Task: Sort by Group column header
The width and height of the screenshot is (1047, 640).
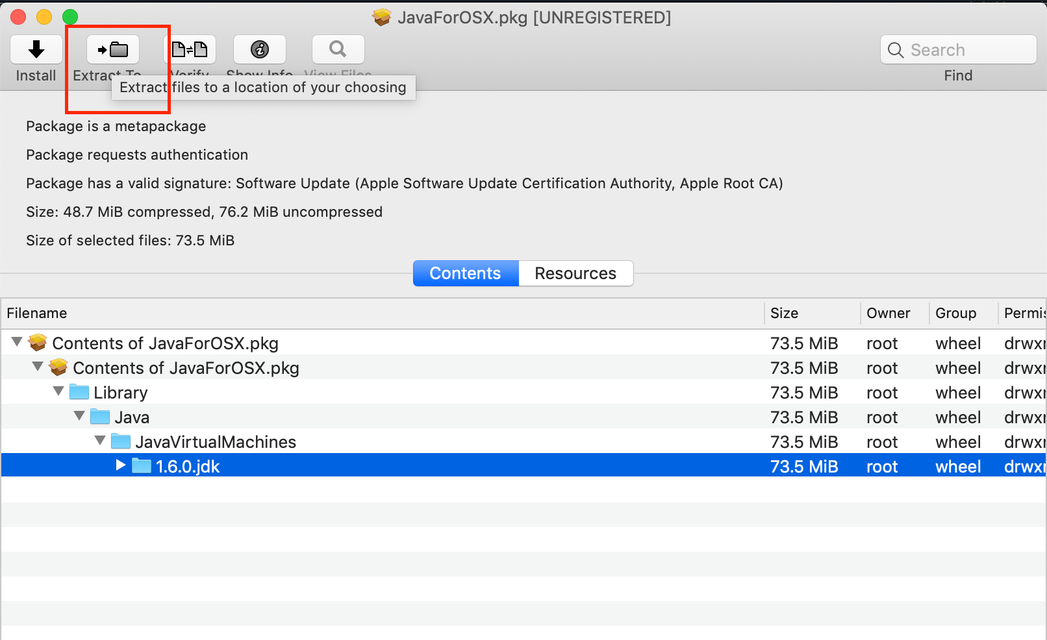Action: click(964, 314)
